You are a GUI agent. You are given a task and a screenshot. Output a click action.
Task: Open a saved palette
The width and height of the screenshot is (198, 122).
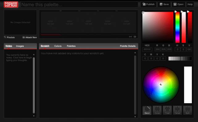[x=179, y=4]
